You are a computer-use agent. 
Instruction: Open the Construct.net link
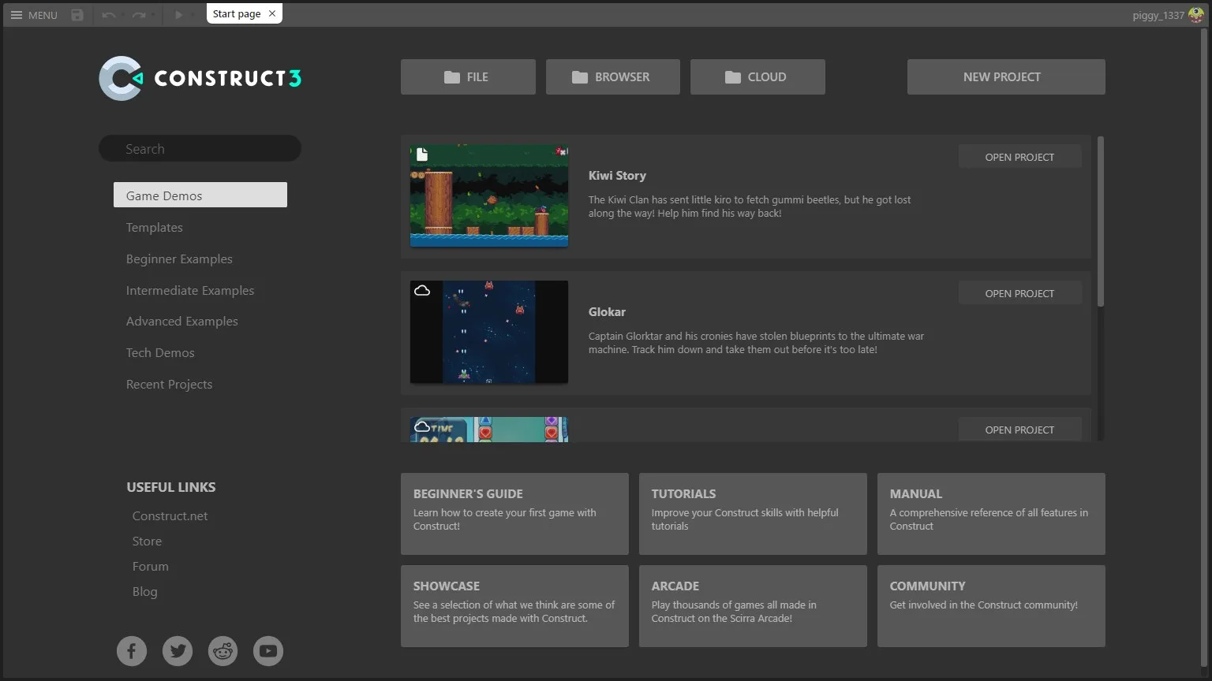click(170, 515)
